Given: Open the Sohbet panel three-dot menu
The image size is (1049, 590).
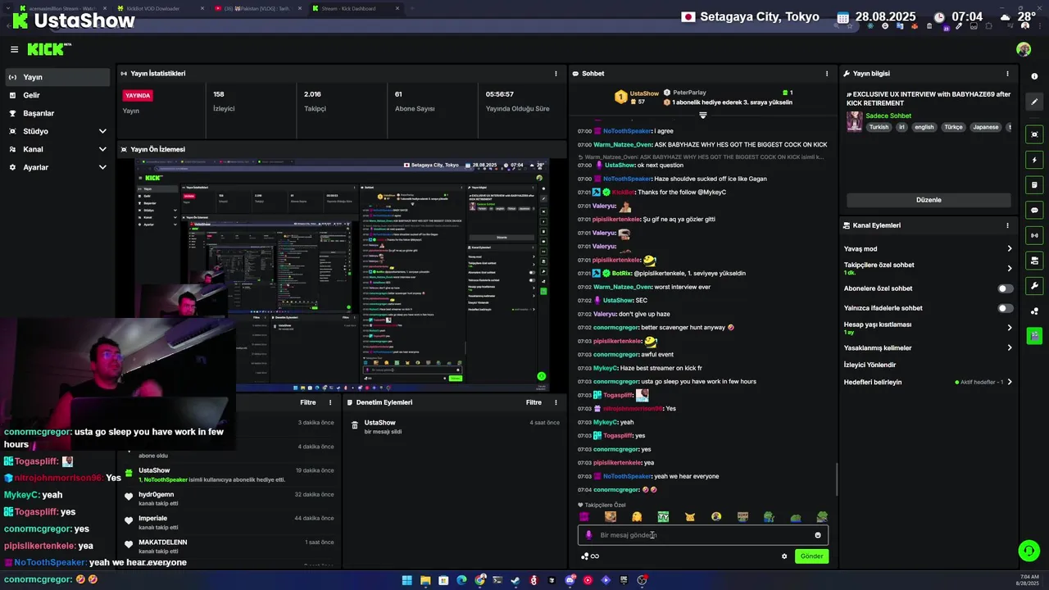Looking at the screenshot, I should [826, 74].
